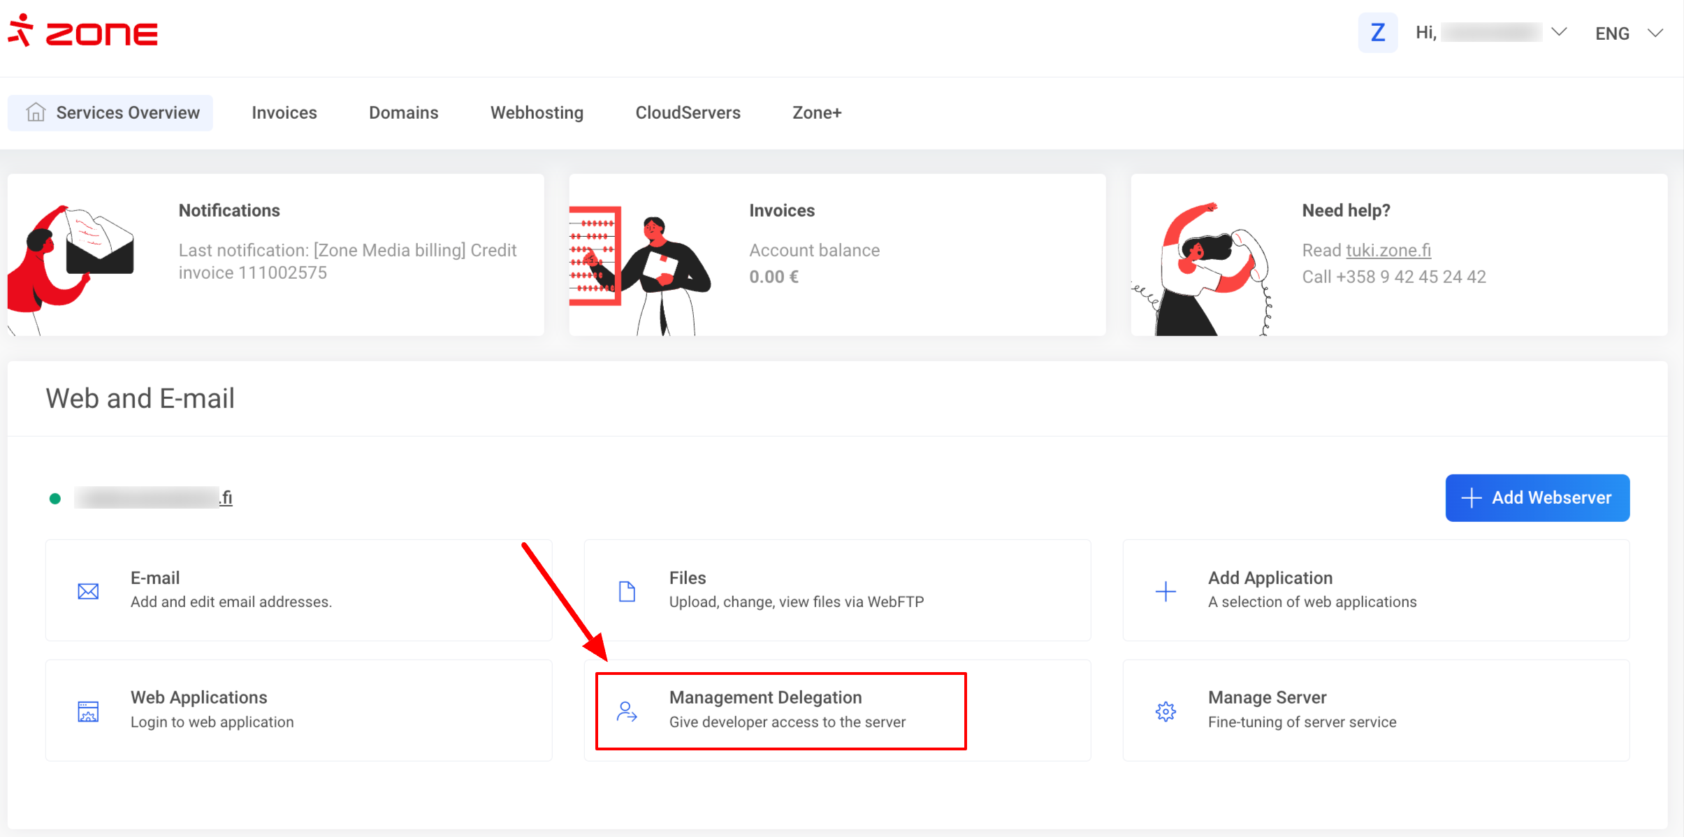Open E-mail via the envelope icon
Image resolution: width=1684 pixels, height=837 pixels.
pyautogui.click(x=88, y=591)
